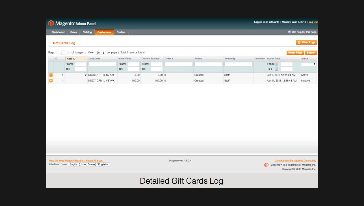Click the Card Code filter input field
The image size is (364, 206).
click(102, 64)
